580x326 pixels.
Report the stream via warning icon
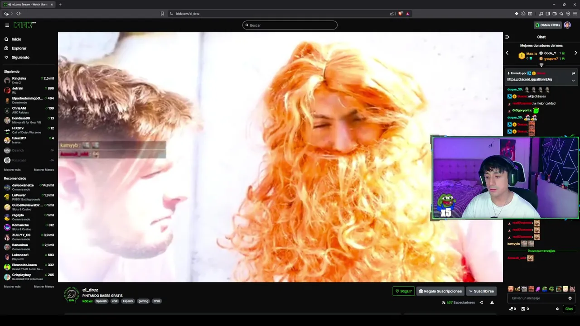click(492, 302)
